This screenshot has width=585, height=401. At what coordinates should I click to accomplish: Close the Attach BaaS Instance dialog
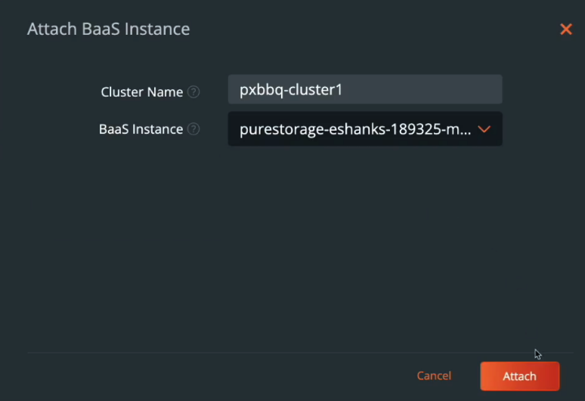566,29
